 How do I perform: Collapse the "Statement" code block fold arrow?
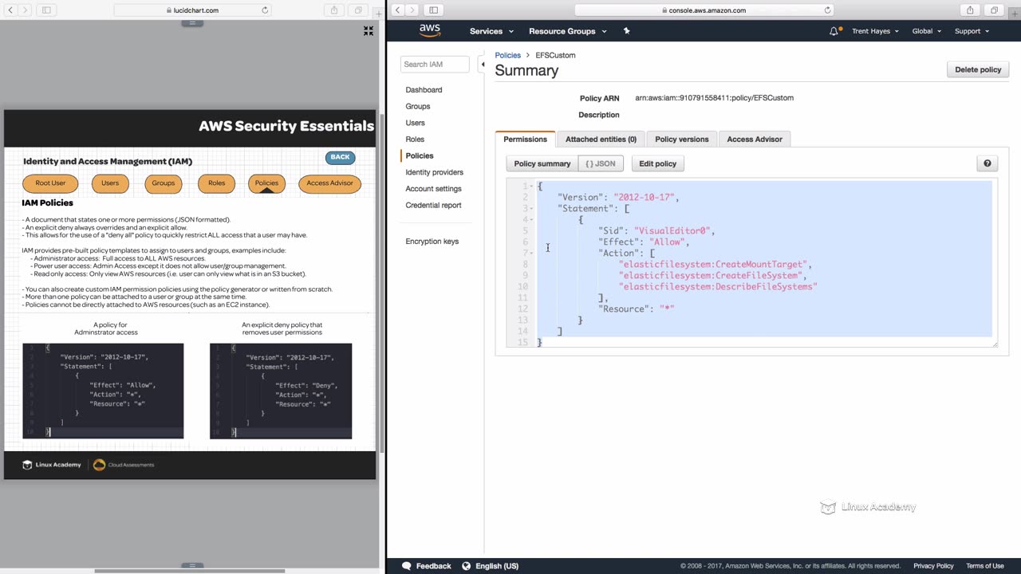(x=532, y=209)
